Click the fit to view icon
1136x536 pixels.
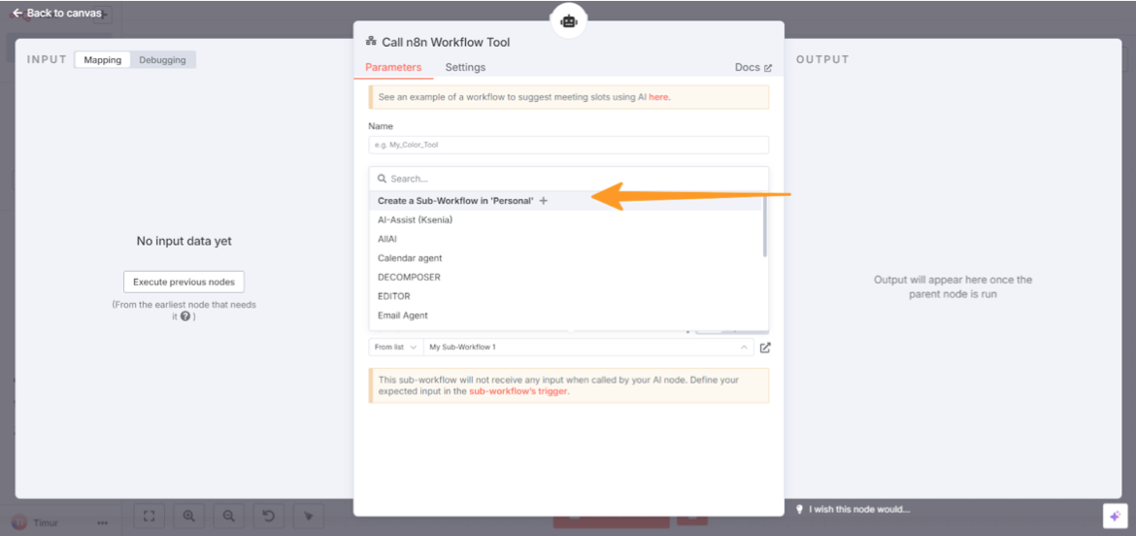point(150,517)
